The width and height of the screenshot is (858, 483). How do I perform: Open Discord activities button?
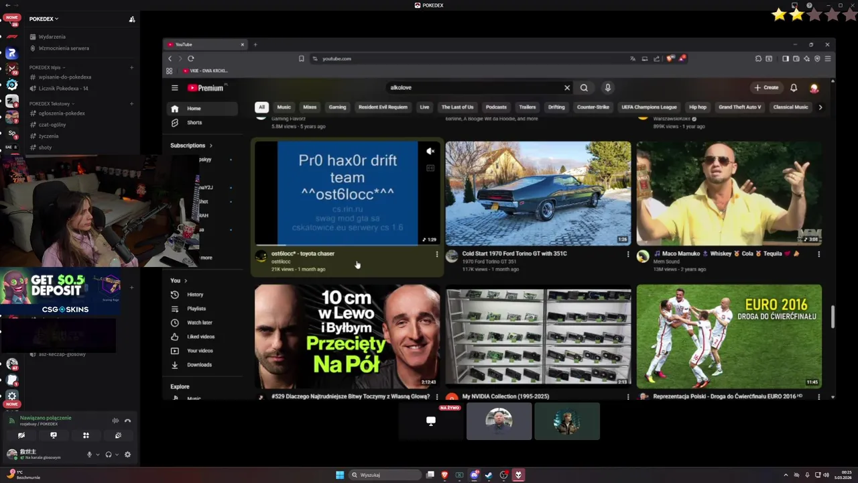86,435
